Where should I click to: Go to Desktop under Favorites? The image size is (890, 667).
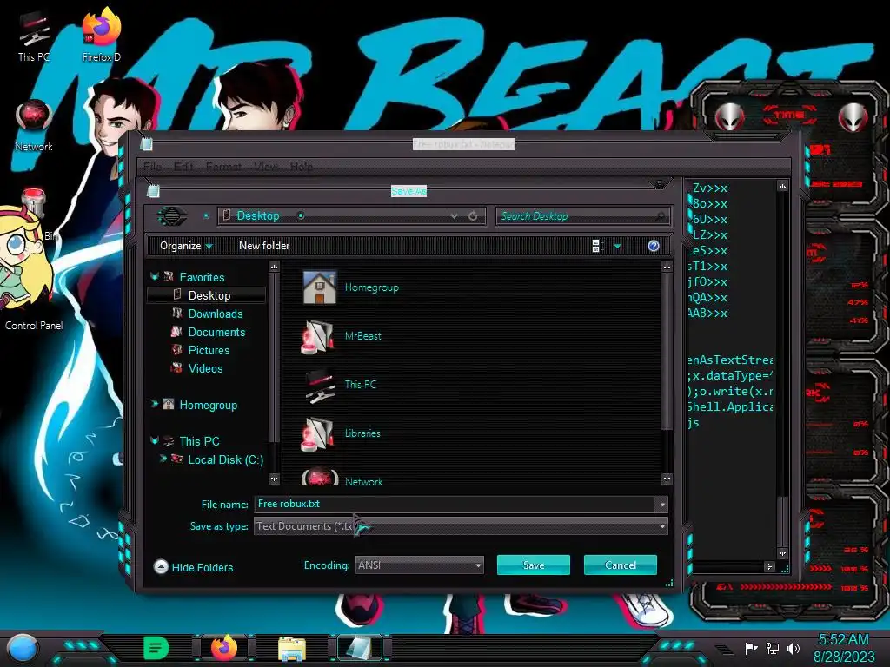click(209, 295)
